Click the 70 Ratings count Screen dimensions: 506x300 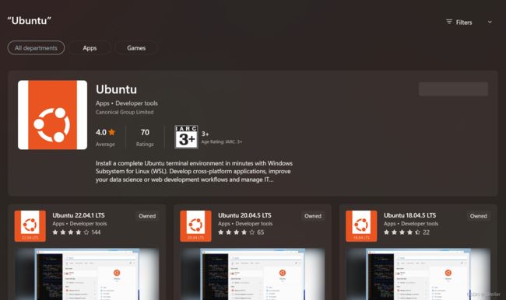(x=145, y=137)
